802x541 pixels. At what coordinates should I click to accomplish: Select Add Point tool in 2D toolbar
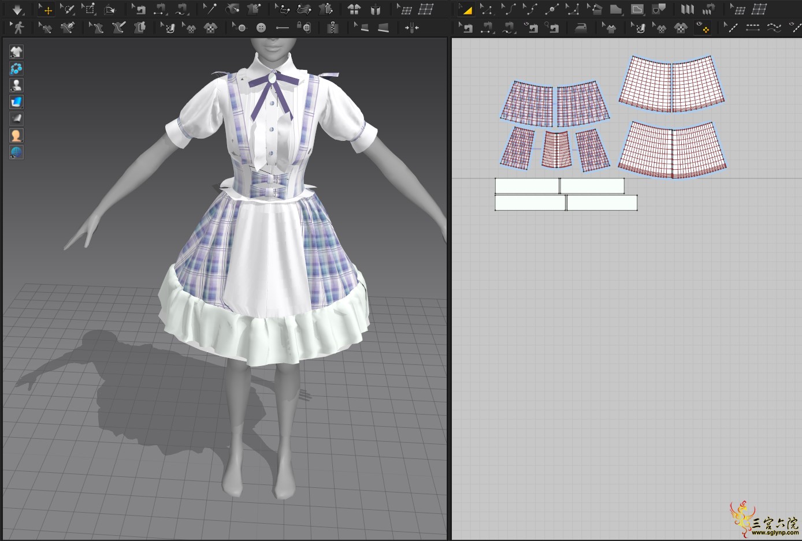tap(551, 10)
